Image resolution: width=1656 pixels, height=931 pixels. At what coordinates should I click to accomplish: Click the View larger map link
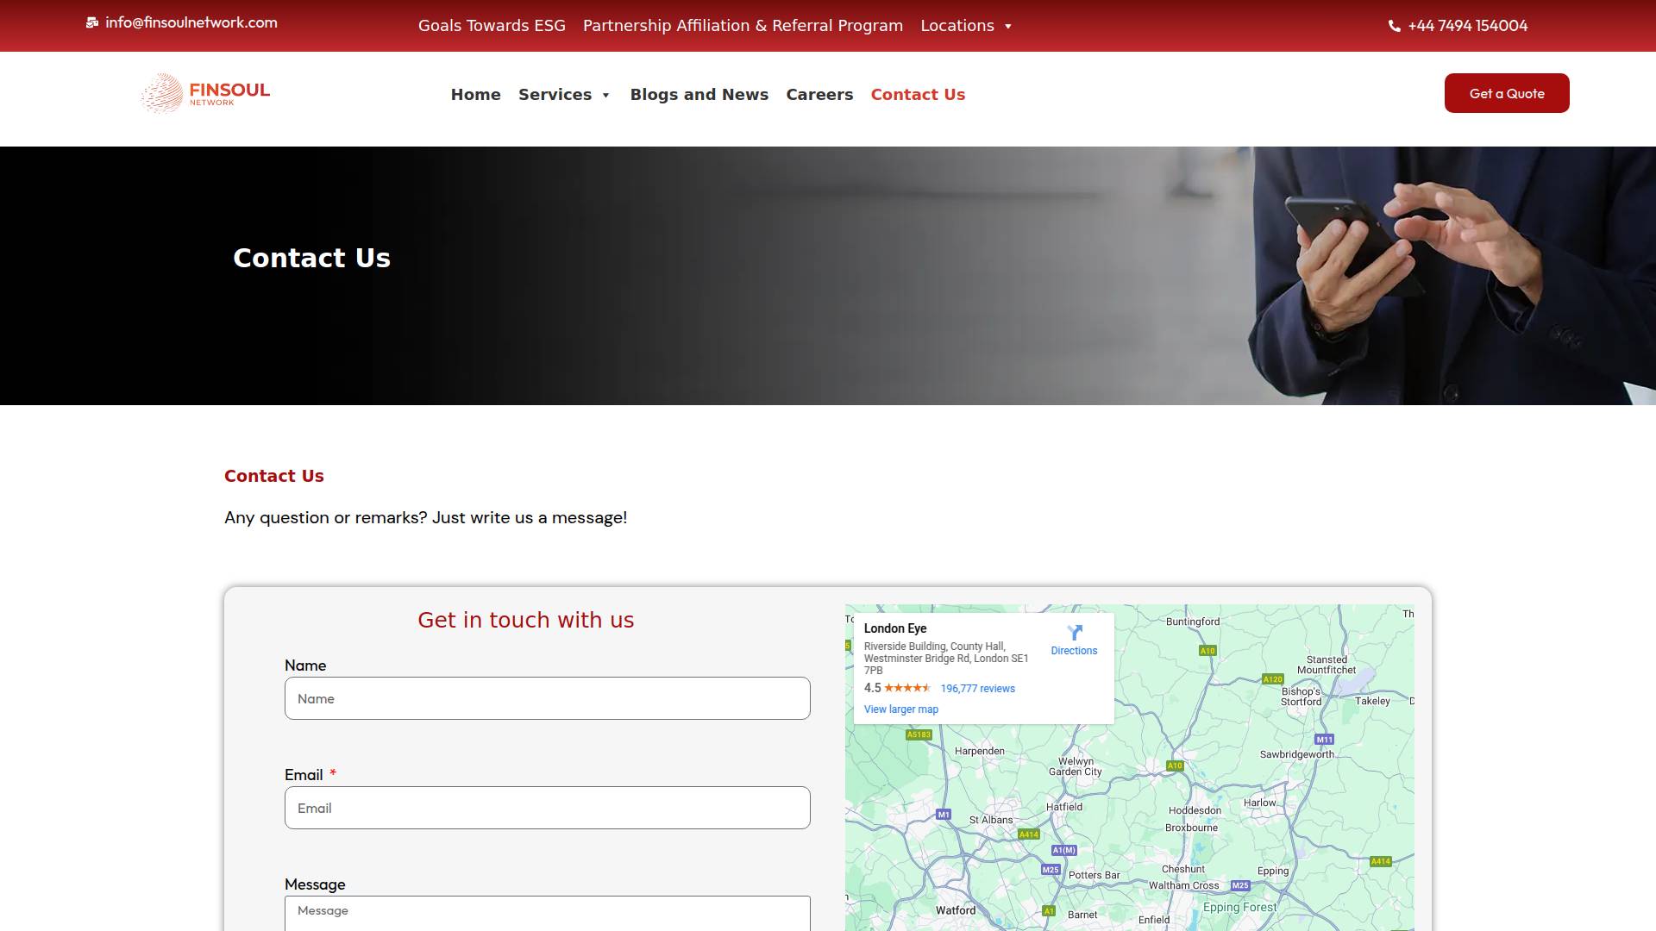[900, 709]
